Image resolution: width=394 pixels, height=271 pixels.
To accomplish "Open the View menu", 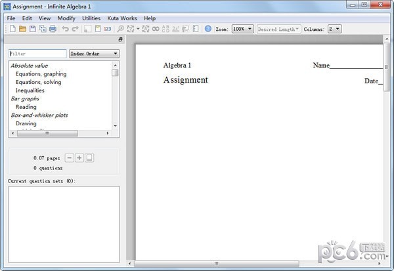I will tap(45, 18).
